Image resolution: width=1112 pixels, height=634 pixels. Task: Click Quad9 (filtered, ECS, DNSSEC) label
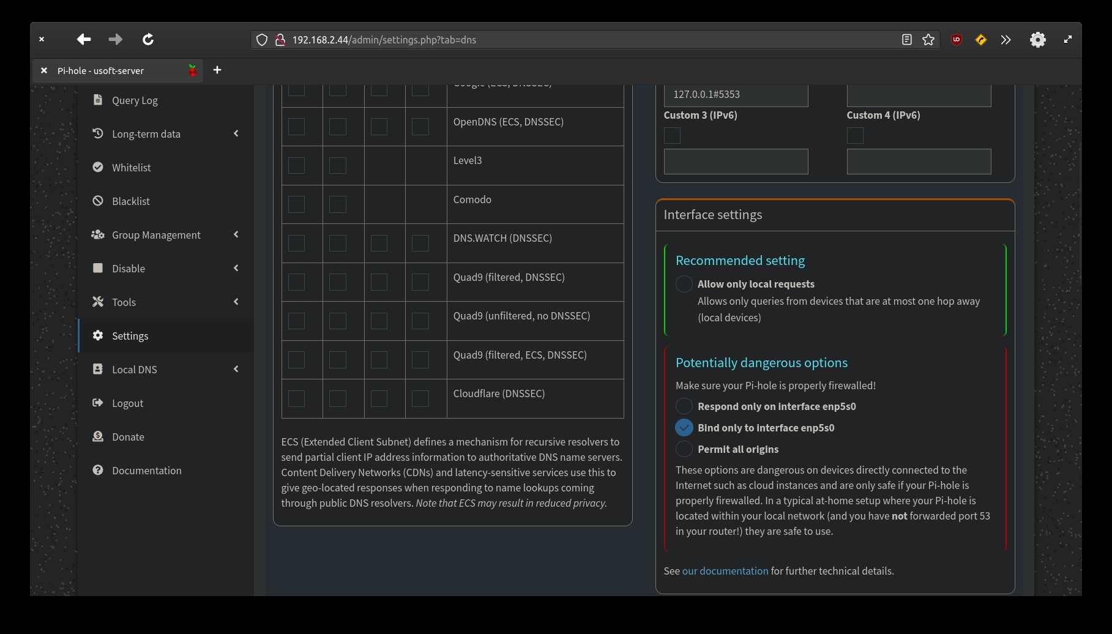tap(520, 355)
